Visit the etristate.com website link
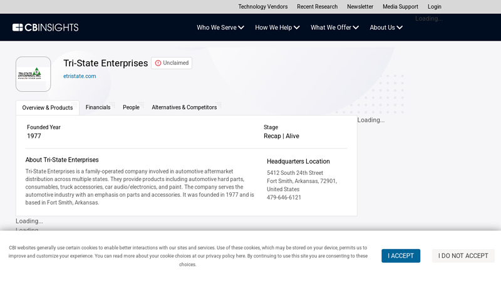The image size is (501, 281). [80, 76]
